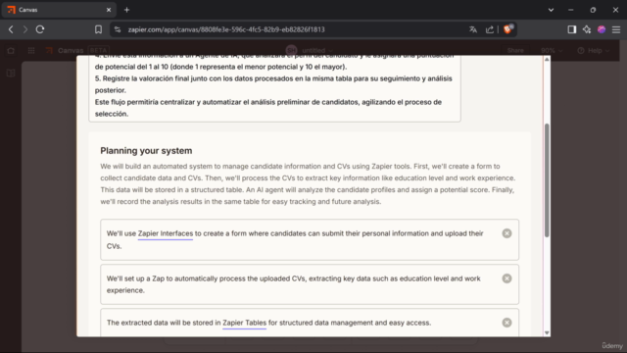The height and width of the screenshot is (353, 627).
Task: Click the dialog vertical scrollbar thumb
Action: click(547, 180)
